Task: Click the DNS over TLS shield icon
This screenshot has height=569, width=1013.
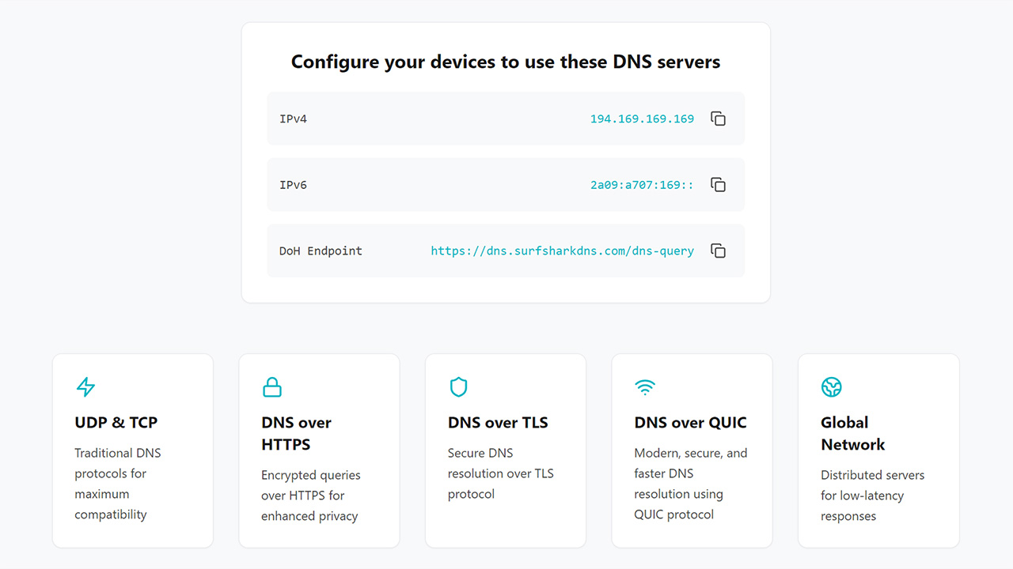Action: (x=458, y=387)
